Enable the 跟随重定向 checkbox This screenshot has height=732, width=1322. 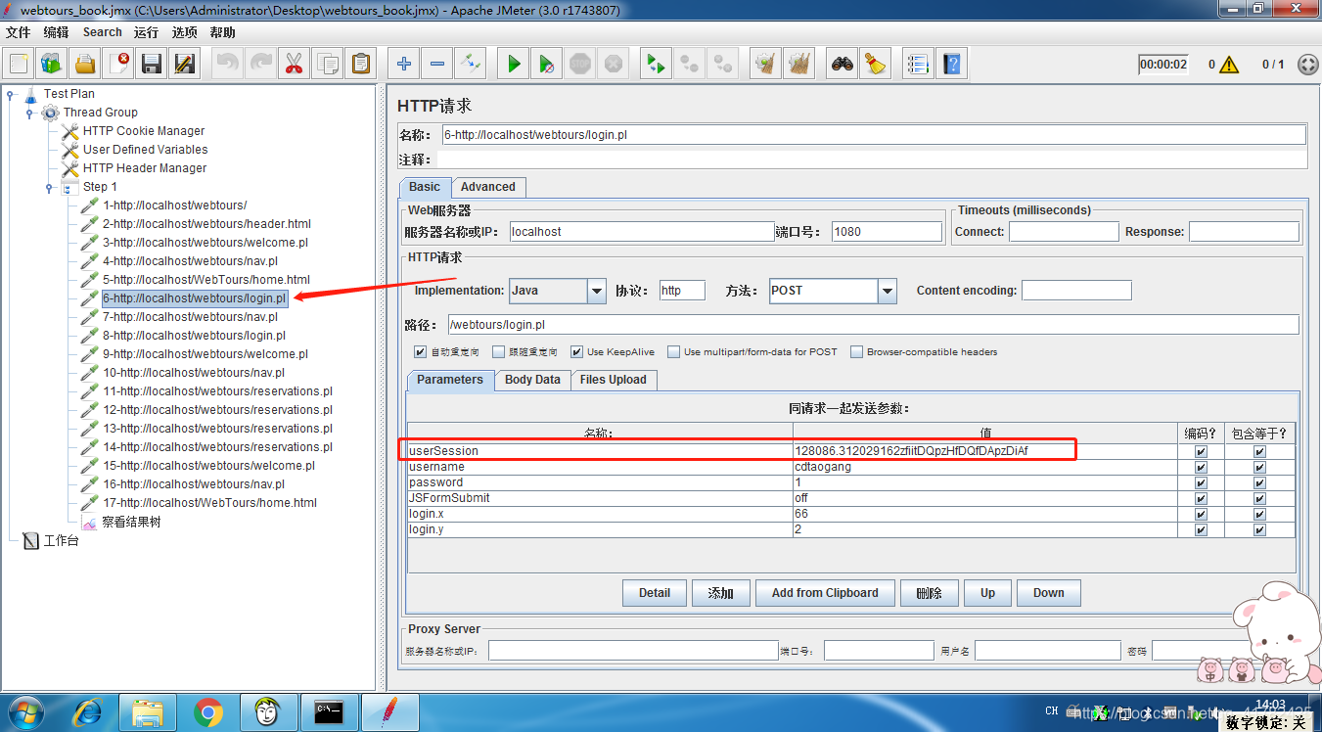[x=498, y=352]
